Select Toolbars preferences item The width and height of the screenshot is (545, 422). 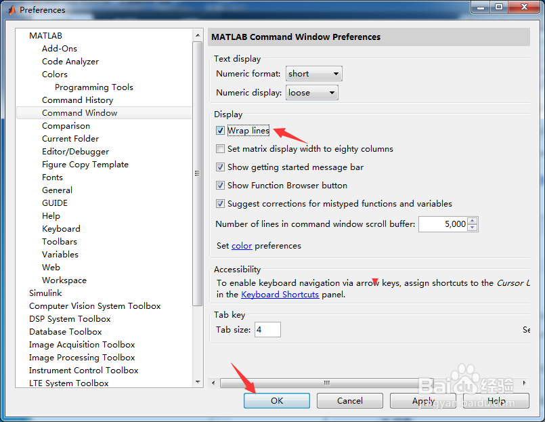coord(60,242)
